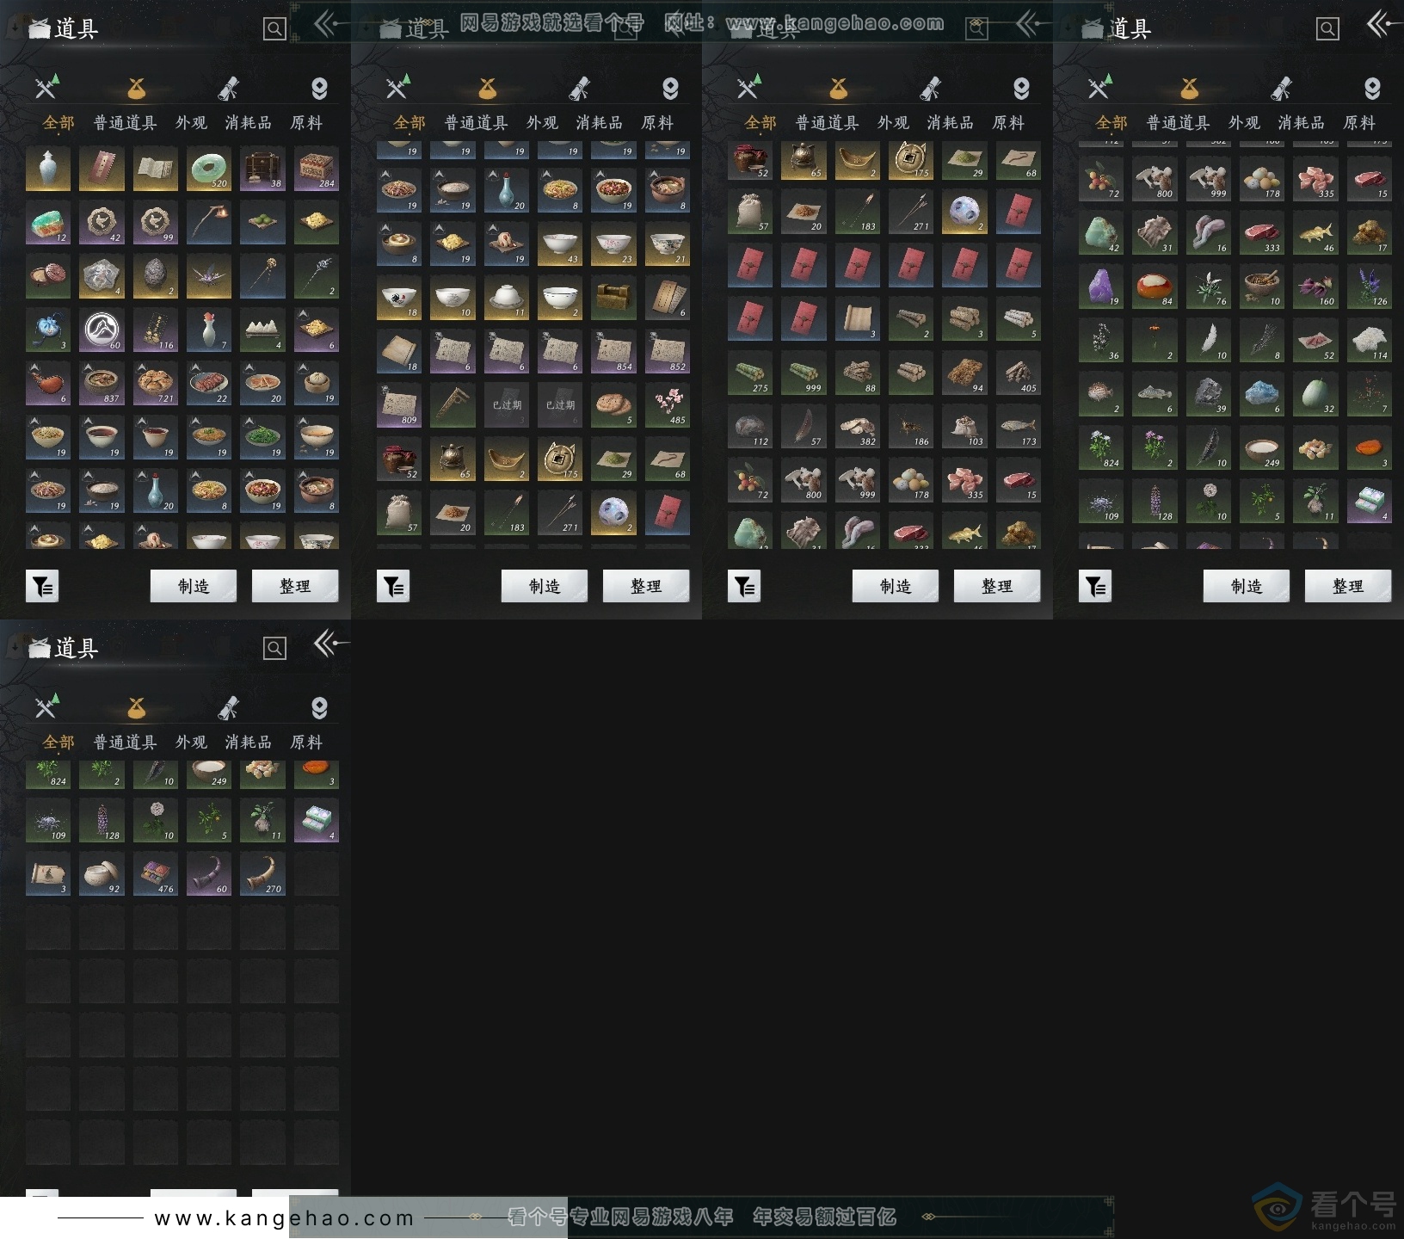Click 制造 button in the top-right panel
This screenshot has width=1404, height=1239.
point(1247,586)
